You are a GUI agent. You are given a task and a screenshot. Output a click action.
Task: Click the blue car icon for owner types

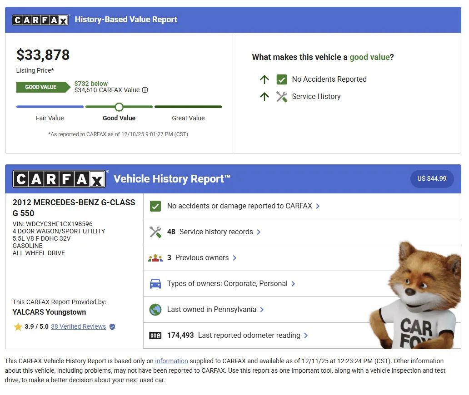155,284
